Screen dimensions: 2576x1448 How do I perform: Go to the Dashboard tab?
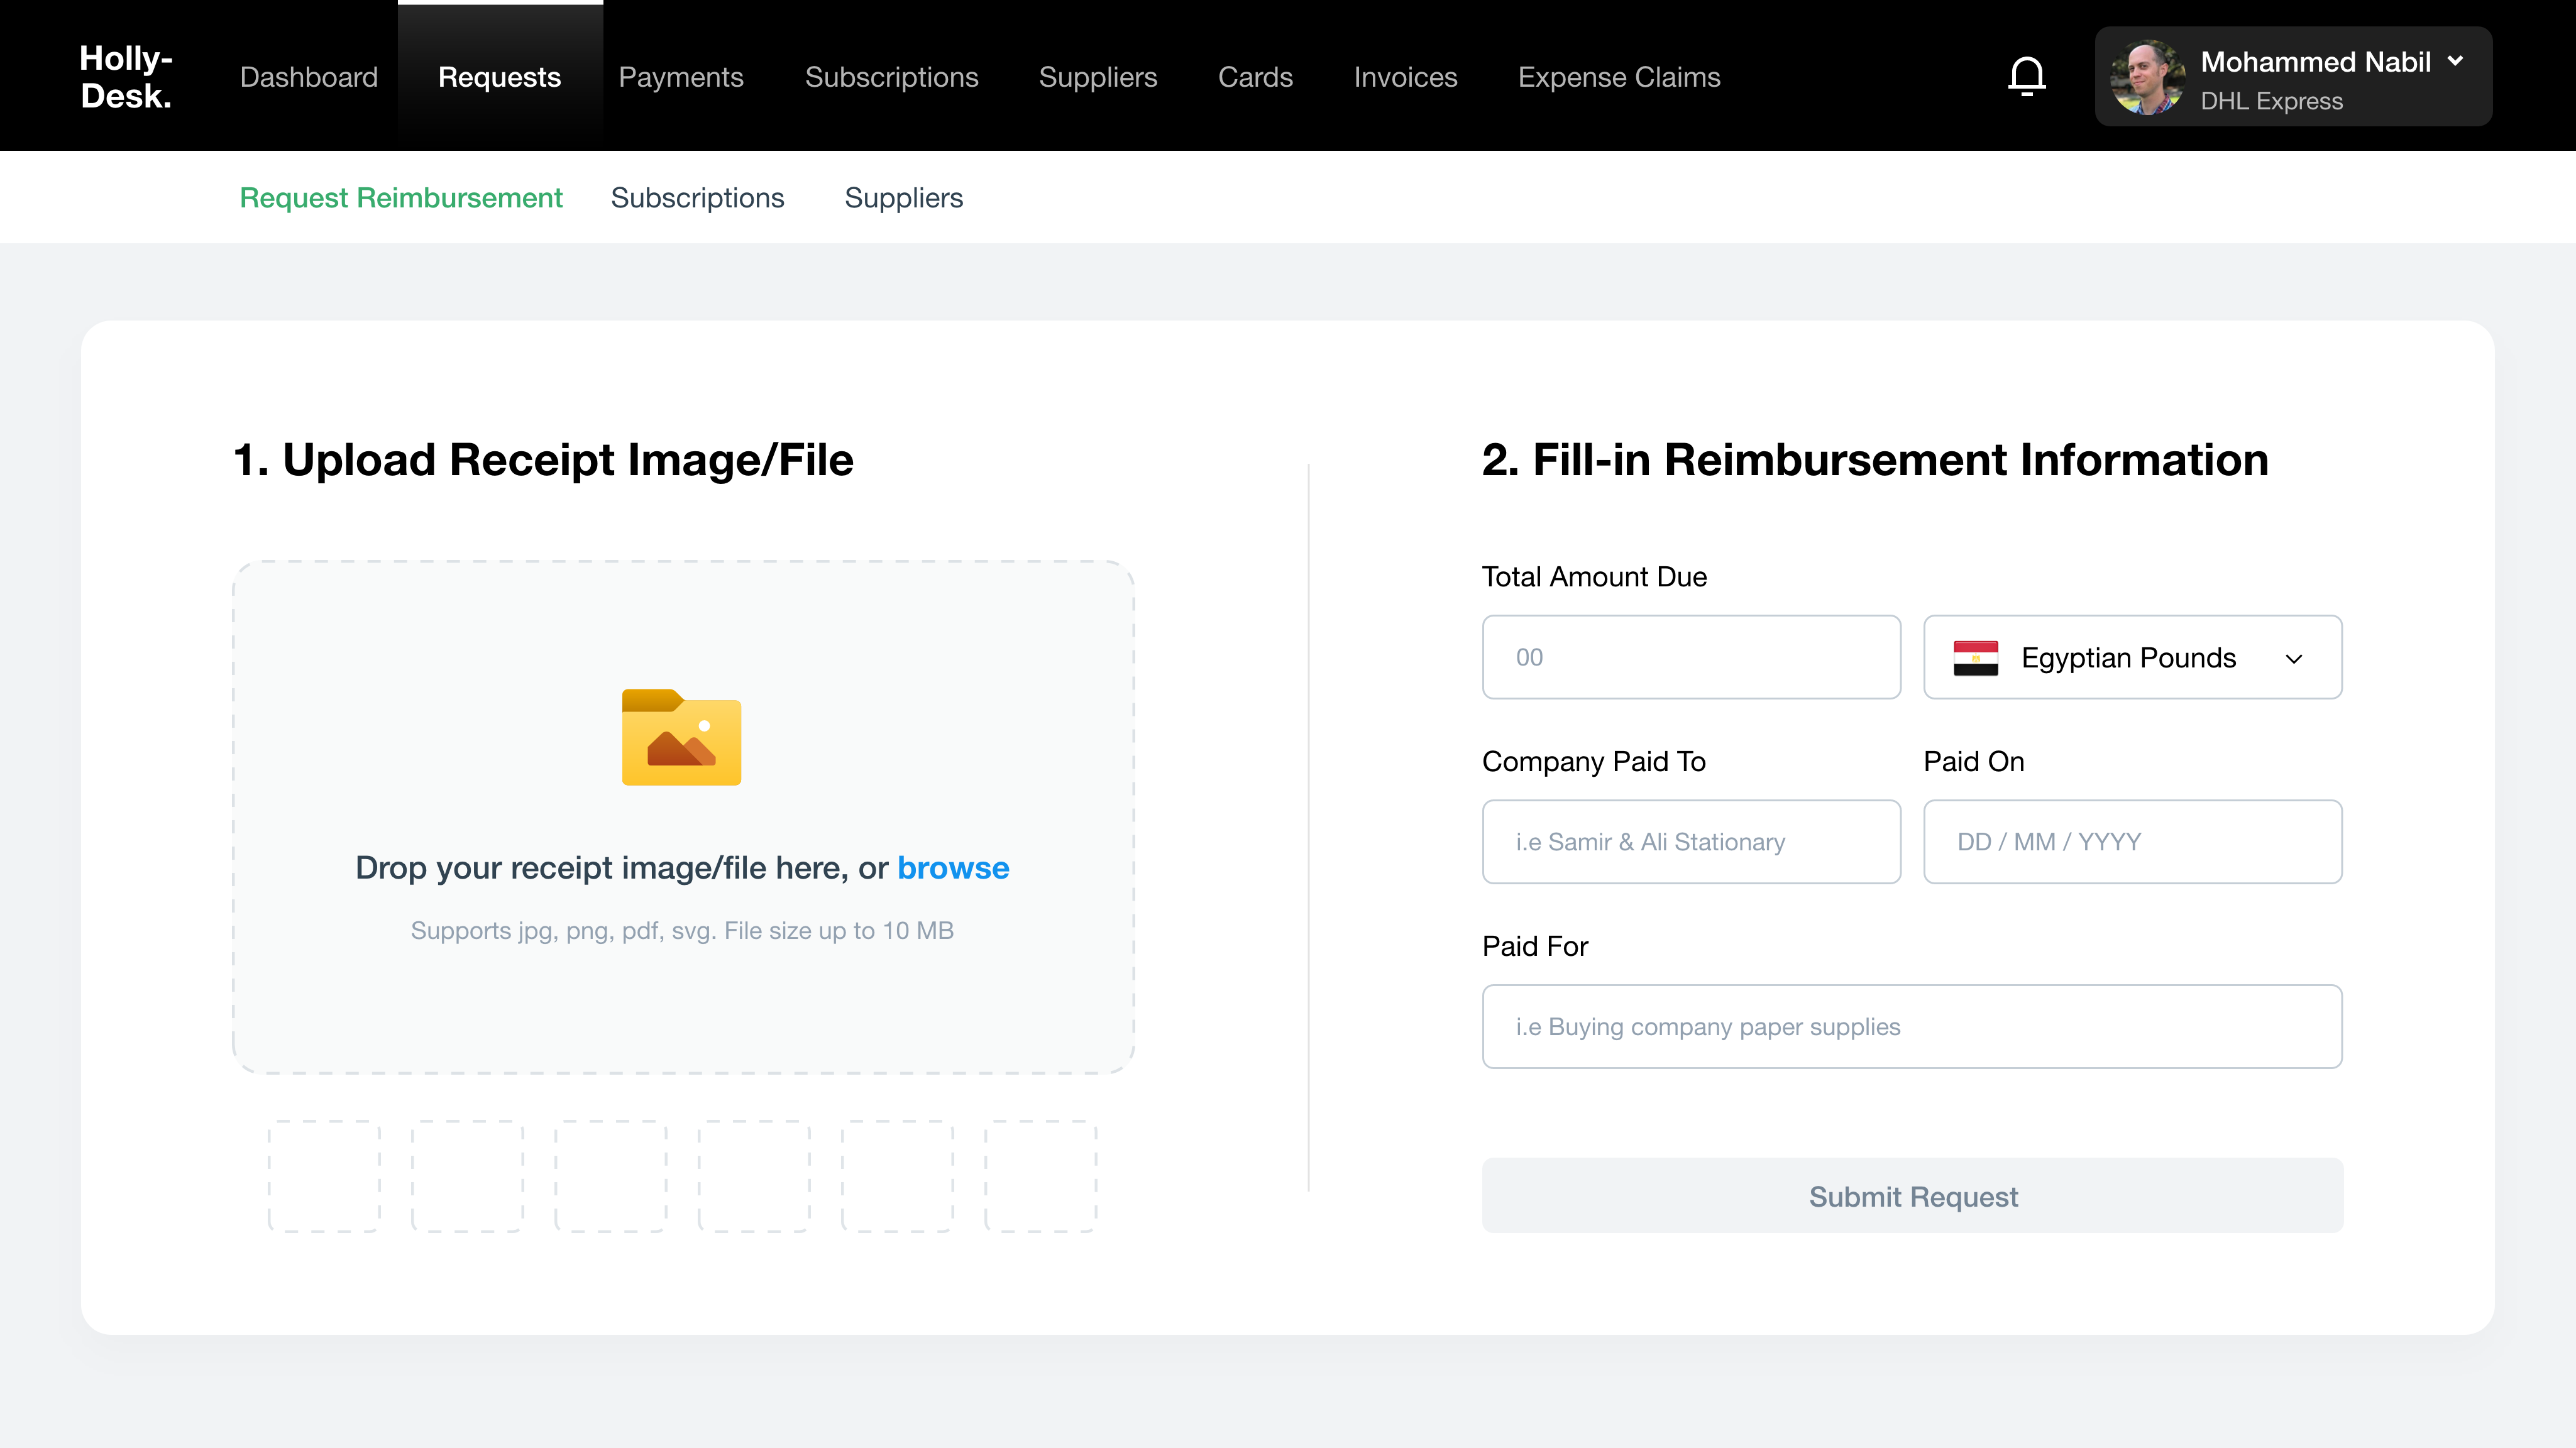click(309, 77)
